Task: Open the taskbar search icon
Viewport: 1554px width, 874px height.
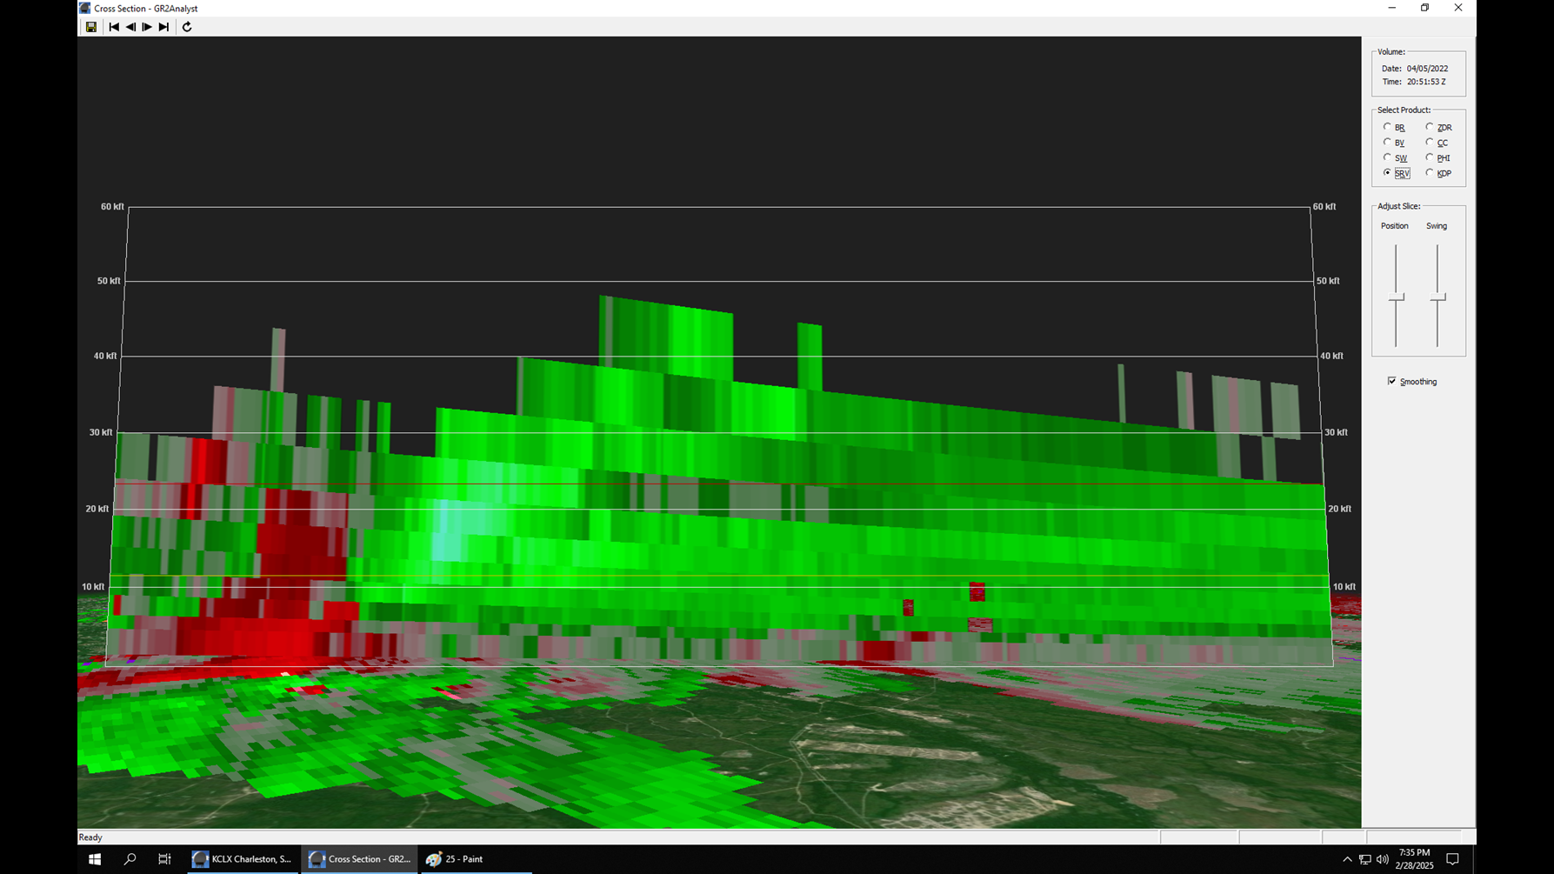Action: [x=130, y=859]
